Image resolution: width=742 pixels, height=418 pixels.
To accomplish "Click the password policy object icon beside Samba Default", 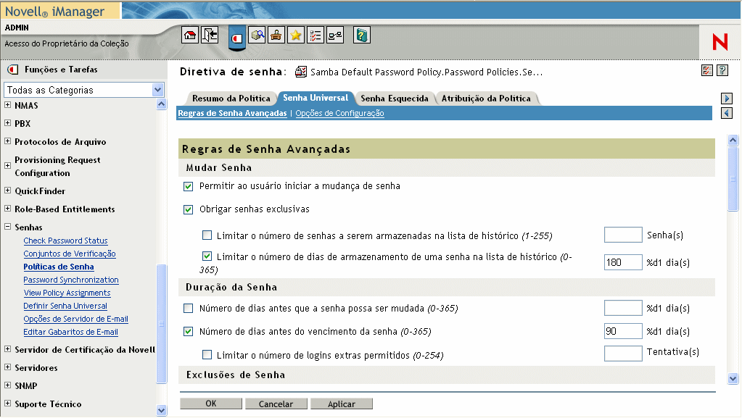I will 300,72.
